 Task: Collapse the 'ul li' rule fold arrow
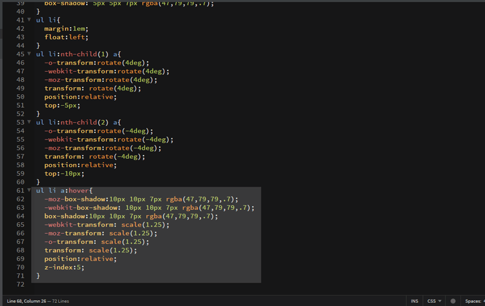[x=29, y=19]
